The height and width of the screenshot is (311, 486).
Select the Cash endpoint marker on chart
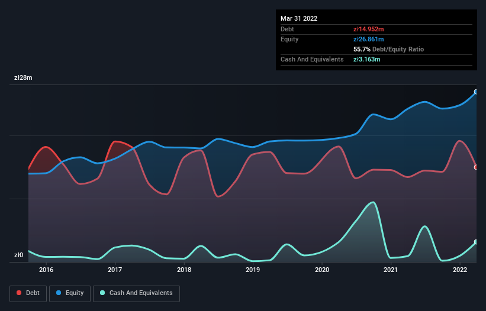tap(476, 242)
